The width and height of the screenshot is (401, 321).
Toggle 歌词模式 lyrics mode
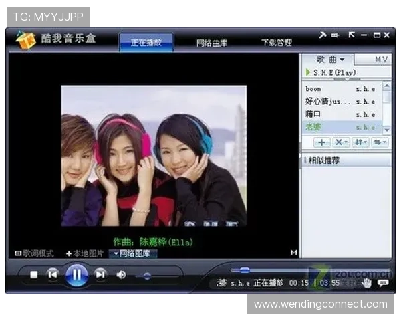[34, 253]
